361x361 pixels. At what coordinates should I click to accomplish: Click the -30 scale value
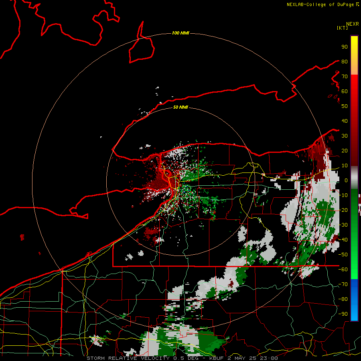(343, 225)
